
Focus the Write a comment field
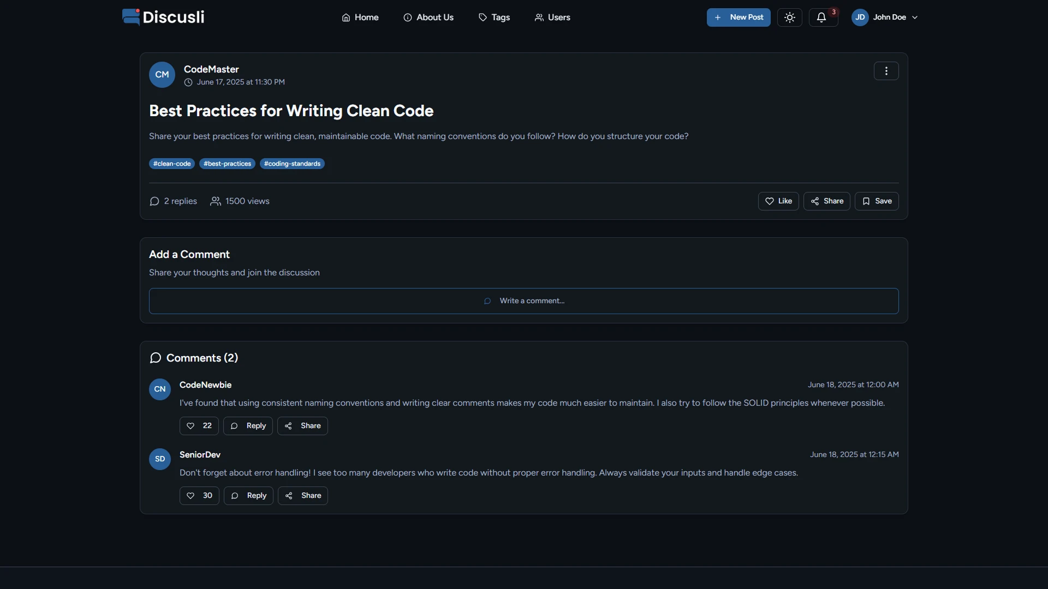pos(524,301)
